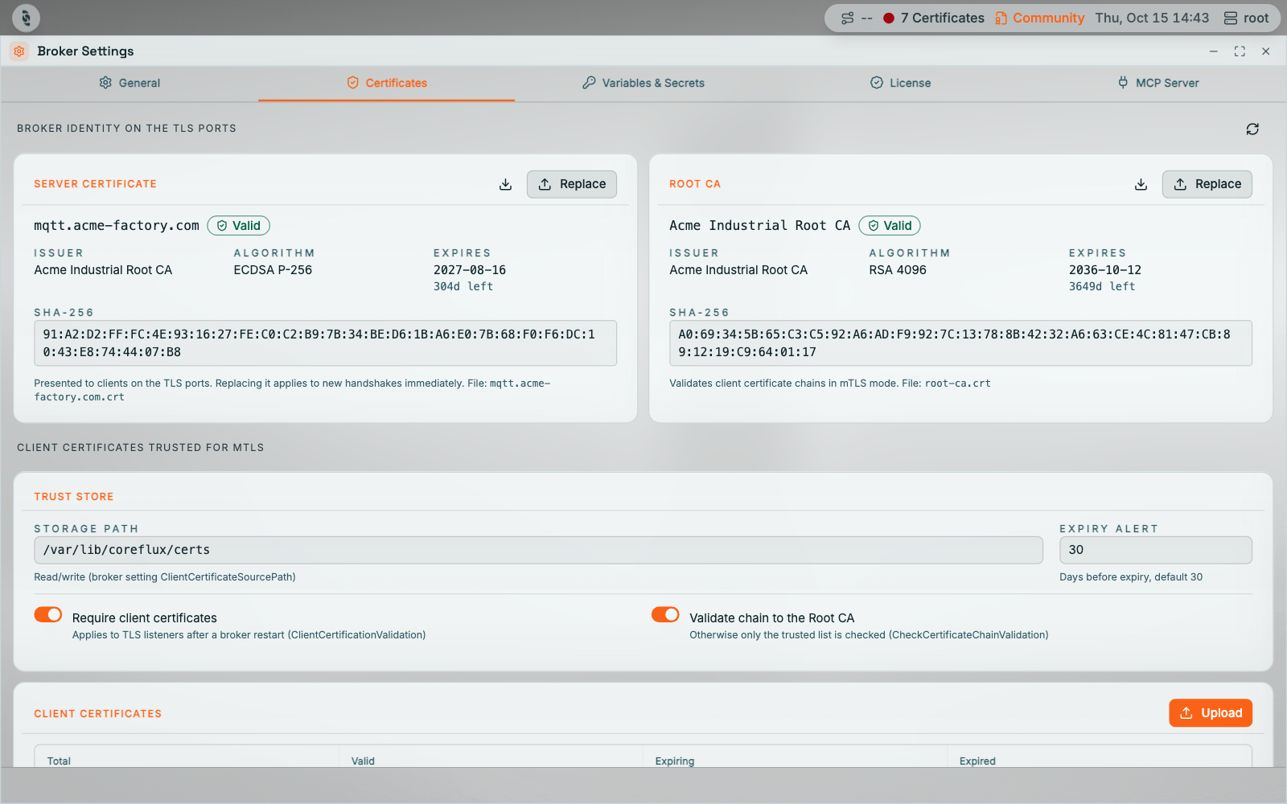Viewport: 1287px width, 804px height.
Task: Go to the License tab
Action: 900,83
